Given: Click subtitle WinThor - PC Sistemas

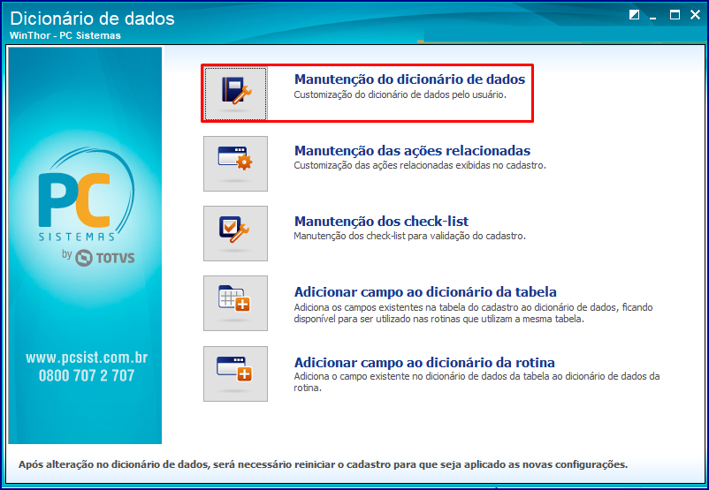Looking at the screenshot, I should pos(65,35).
